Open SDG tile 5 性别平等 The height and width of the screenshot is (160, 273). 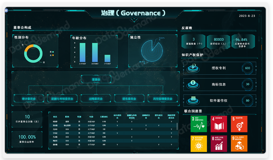point(239,124)
